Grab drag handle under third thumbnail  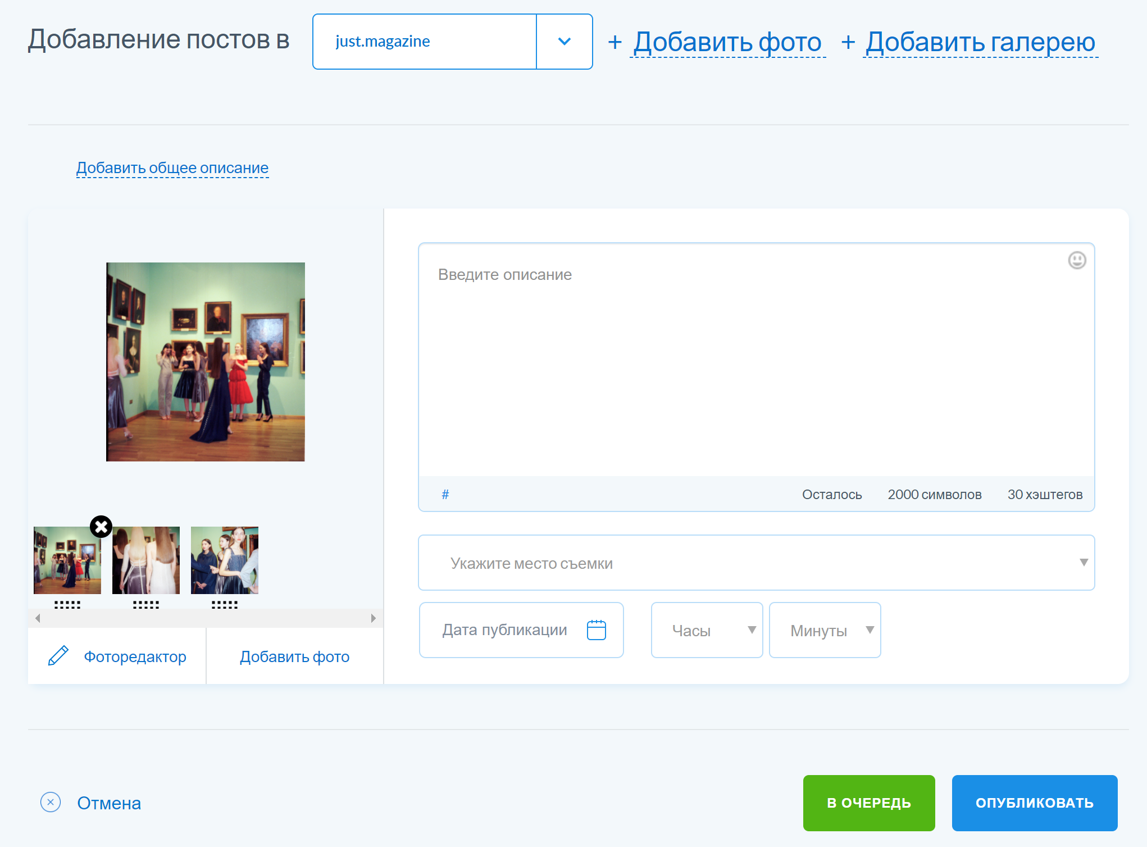pos(225,605)
